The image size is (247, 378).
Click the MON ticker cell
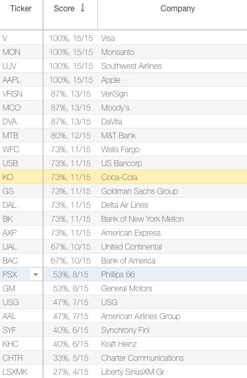coord(21,52)
